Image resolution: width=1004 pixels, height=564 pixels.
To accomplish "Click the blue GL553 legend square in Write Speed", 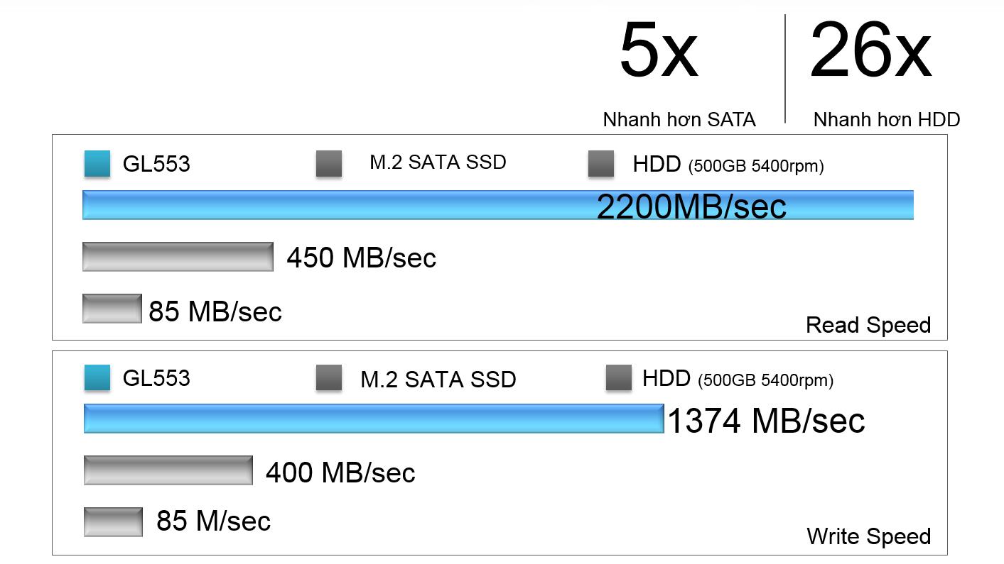I will click(x=97, y=377).
